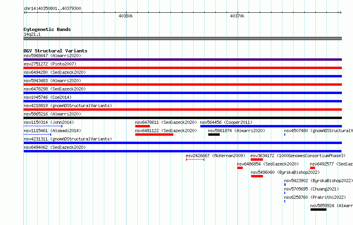This screenshot has height=225, width=353.
Task: Click the small red nsv6492577 bar
Action: tap(313, 168)
